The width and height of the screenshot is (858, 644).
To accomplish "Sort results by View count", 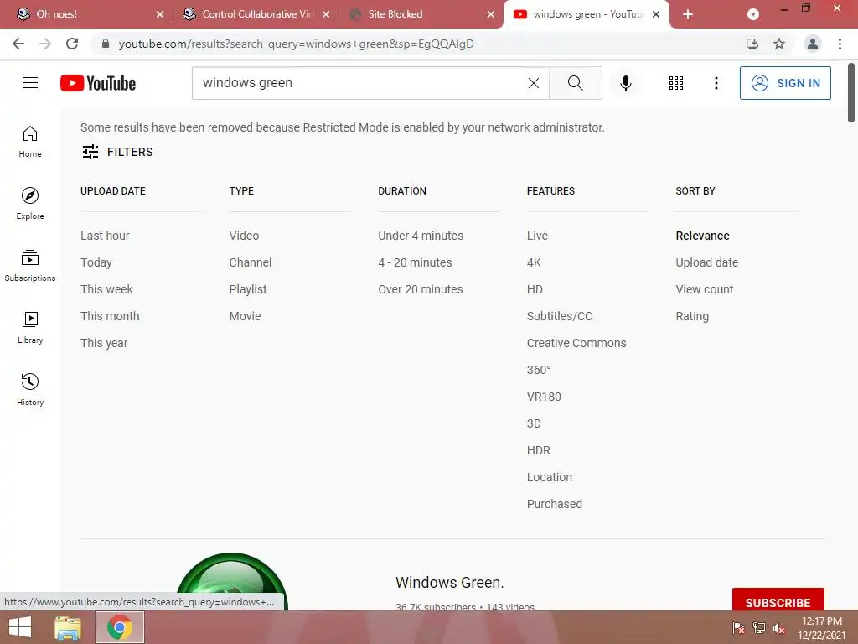I will [x=705, y=289].
